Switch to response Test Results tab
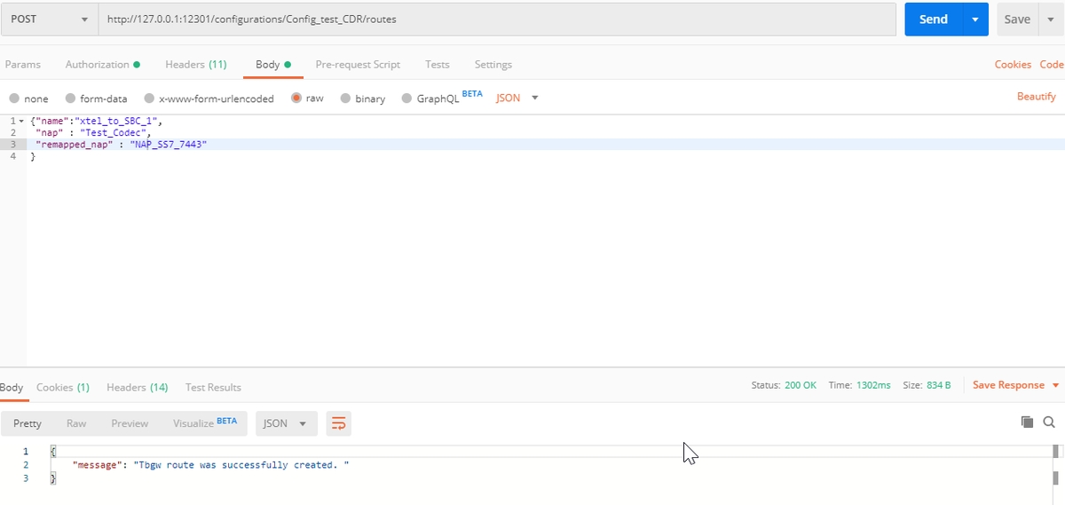Image resolution: width=1065 pixels, height=505 pixels. tap(213, 388)
